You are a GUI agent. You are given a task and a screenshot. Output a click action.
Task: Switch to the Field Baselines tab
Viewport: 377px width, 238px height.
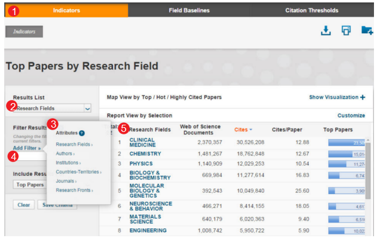point(189,10)
